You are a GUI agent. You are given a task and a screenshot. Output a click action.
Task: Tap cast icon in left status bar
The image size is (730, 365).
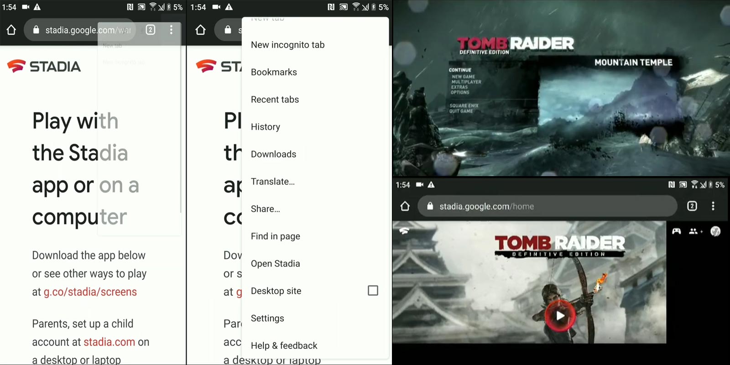(x=141, y=7)
